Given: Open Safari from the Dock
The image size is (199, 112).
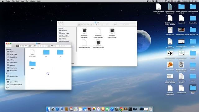Looking at the screenshot, I should point(57,109).
